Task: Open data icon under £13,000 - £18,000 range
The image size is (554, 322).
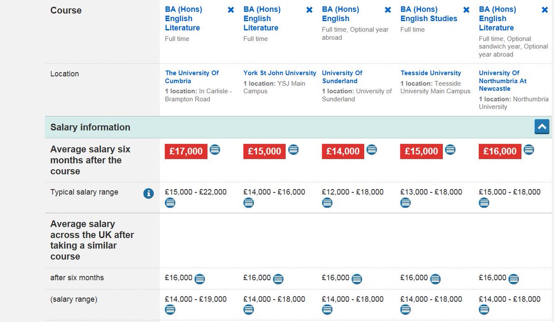Action: 406,203
